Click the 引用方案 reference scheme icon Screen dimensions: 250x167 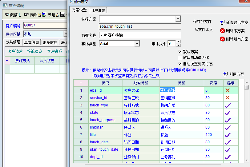click(x=226, y=74)
